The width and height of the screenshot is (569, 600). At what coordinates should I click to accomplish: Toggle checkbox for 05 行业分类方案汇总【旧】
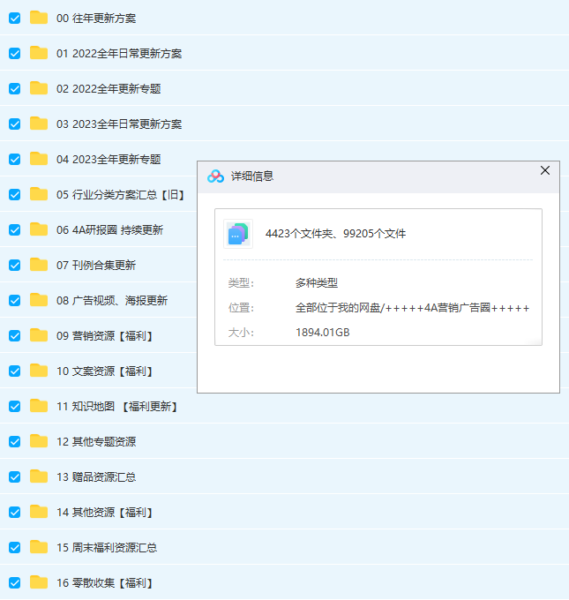14,194
